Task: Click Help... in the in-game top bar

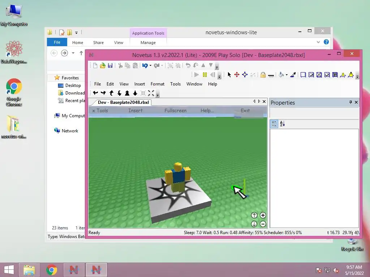Action: click(207, 110)
